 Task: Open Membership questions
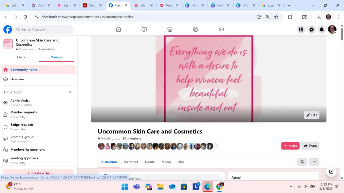[x=39, y=150]
